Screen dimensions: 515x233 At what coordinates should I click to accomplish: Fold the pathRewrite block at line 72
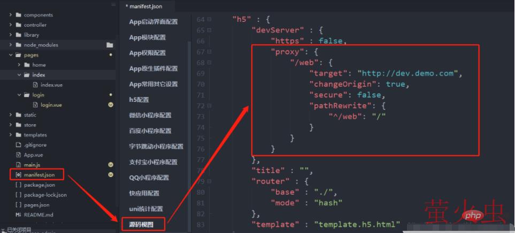[209, 106]
